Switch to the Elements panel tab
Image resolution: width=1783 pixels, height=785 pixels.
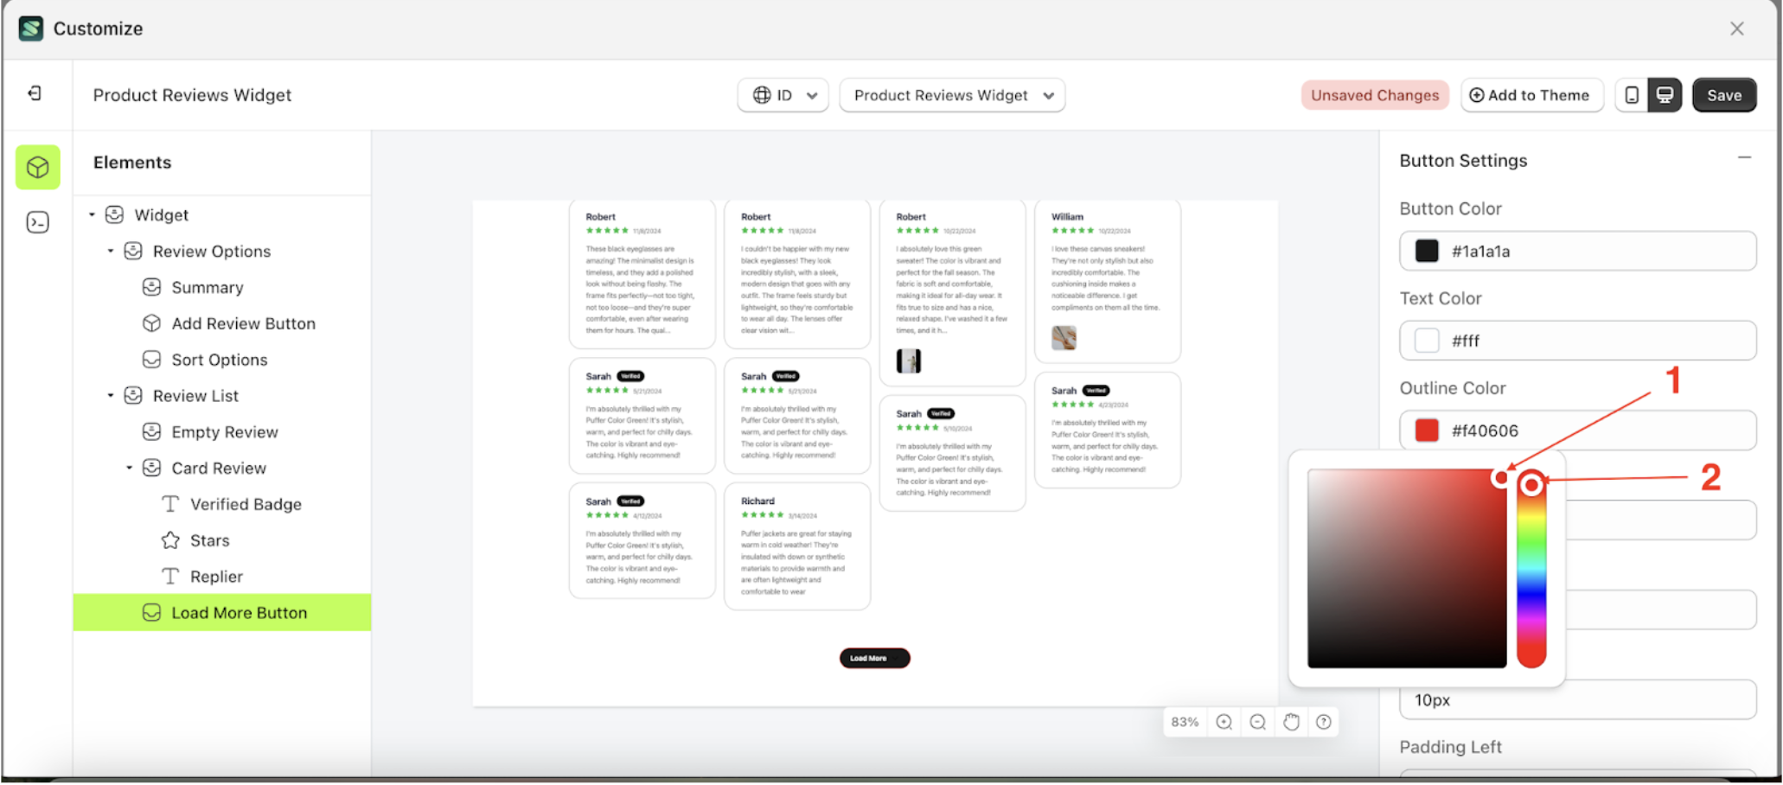37,167
